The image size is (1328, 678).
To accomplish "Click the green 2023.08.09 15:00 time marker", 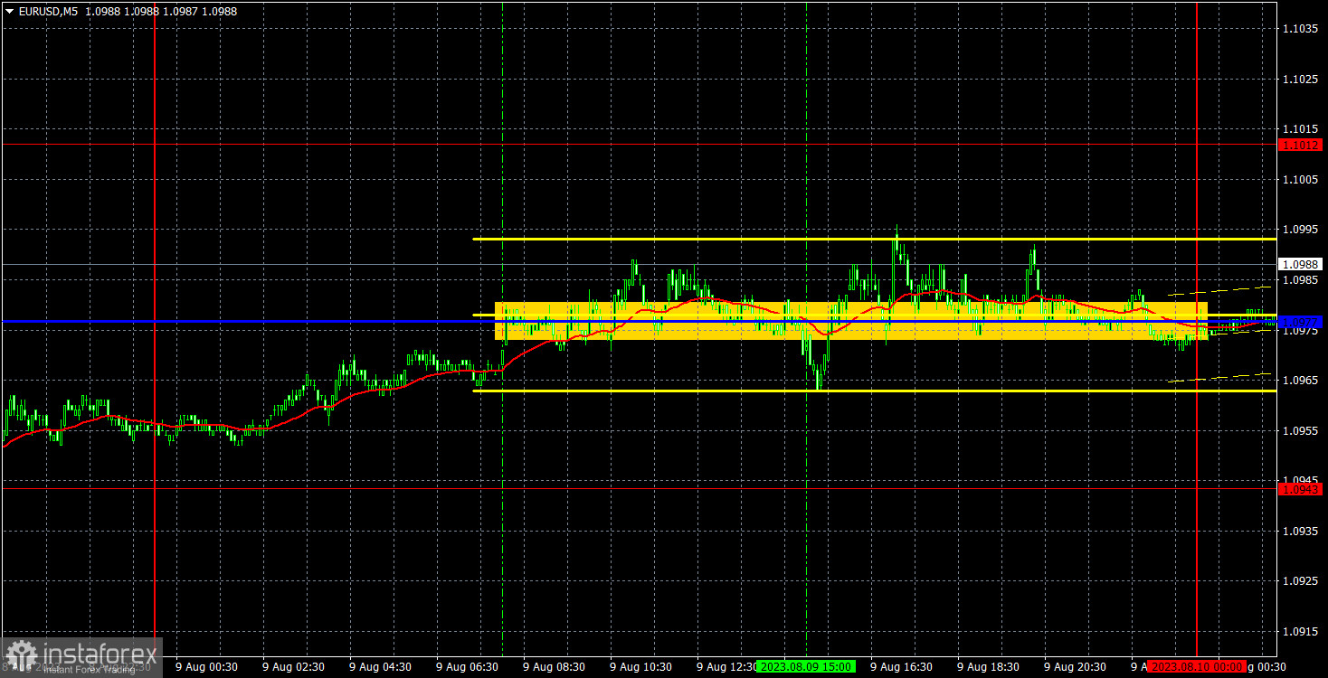I will (x=805, y=666).
